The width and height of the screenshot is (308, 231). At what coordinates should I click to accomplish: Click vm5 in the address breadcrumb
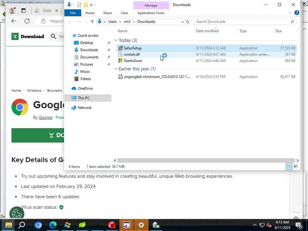127,22
